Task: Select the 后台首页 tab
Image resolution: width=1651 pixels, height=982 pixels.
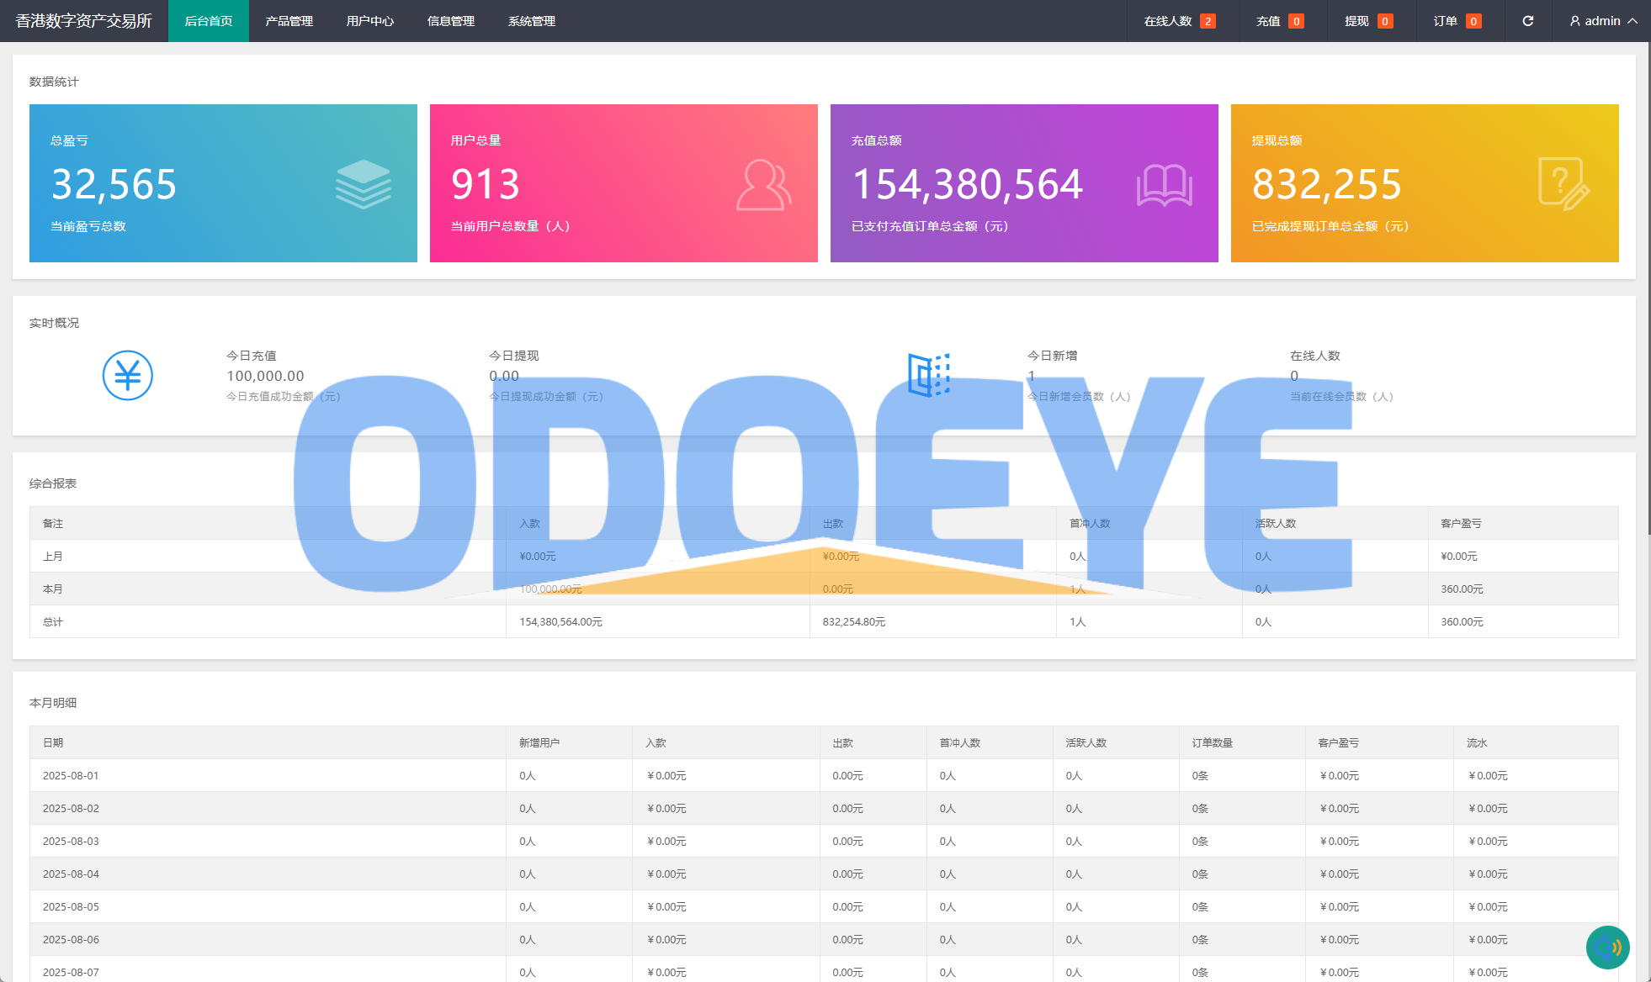Action: (x=208, y=21)
